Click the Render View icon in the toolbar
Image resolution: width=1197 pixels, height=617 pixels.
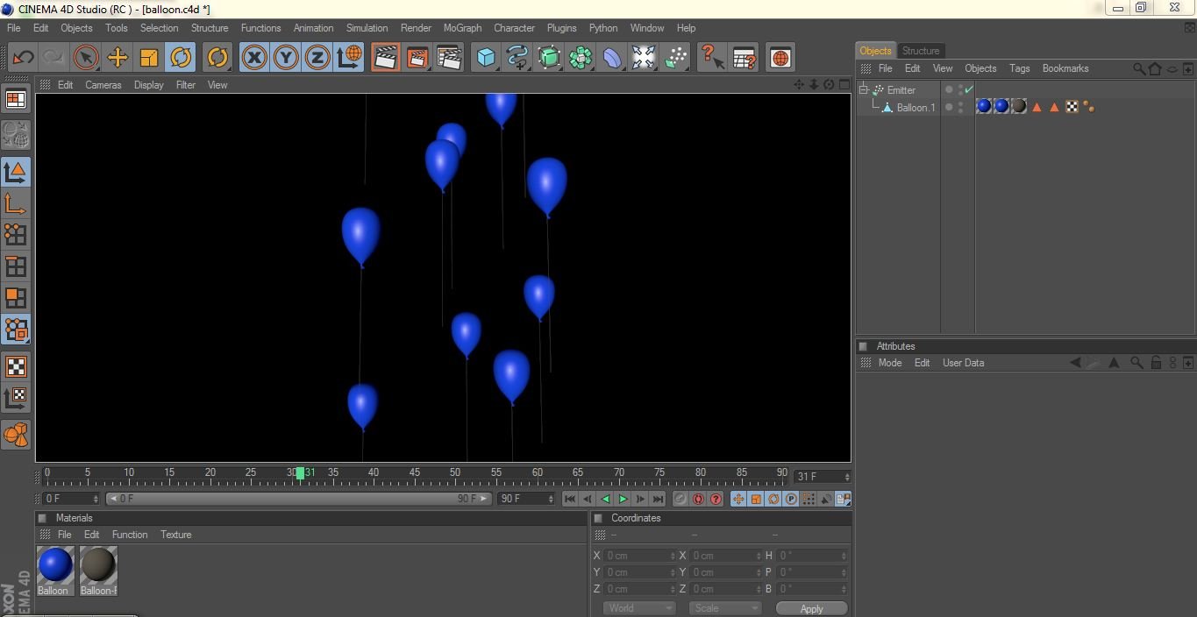tap(384, 57)
